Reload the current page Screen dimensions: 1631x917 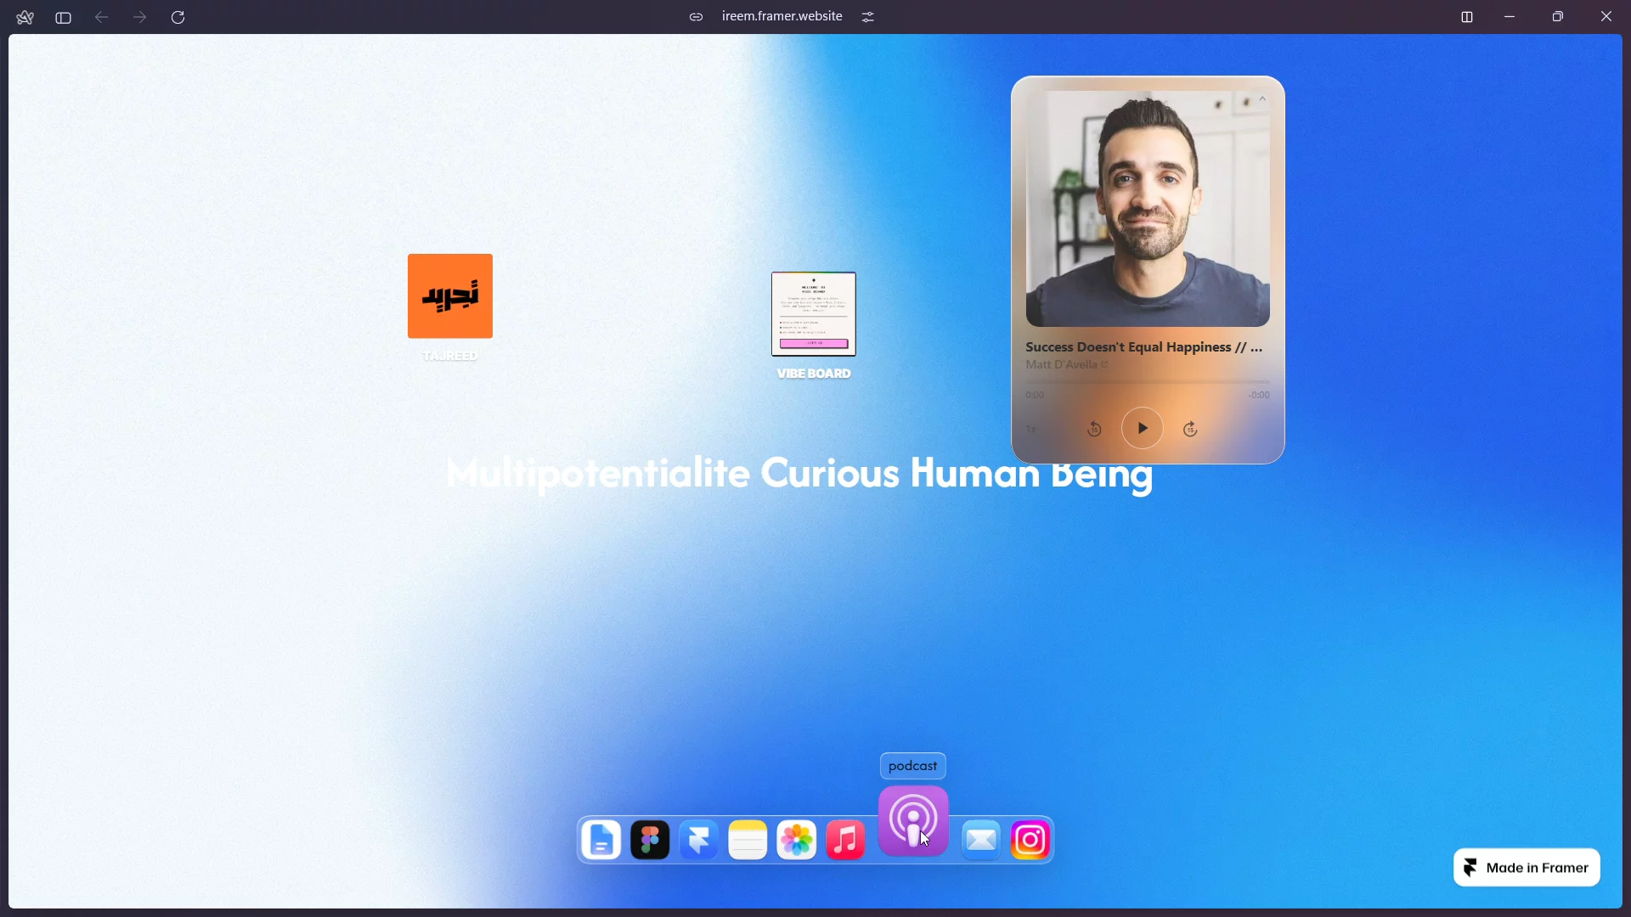point(178,17)
